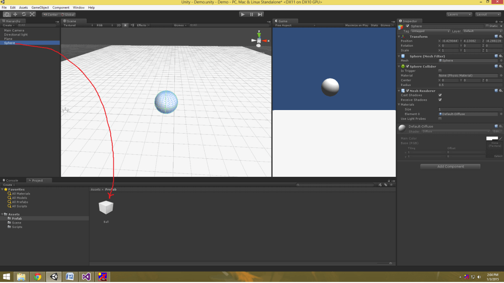Click the Step frame button
Viewport: 504px width, 283px height.
[260, 14]
